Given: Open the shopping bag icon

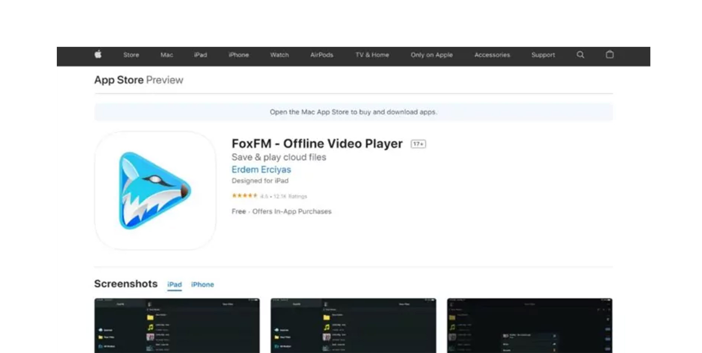Looking at the screenshot, I should pyautogui.click(x=610, y=55).
